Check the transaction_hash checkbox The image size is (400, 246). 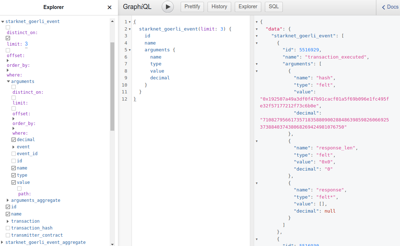[8, 228]
